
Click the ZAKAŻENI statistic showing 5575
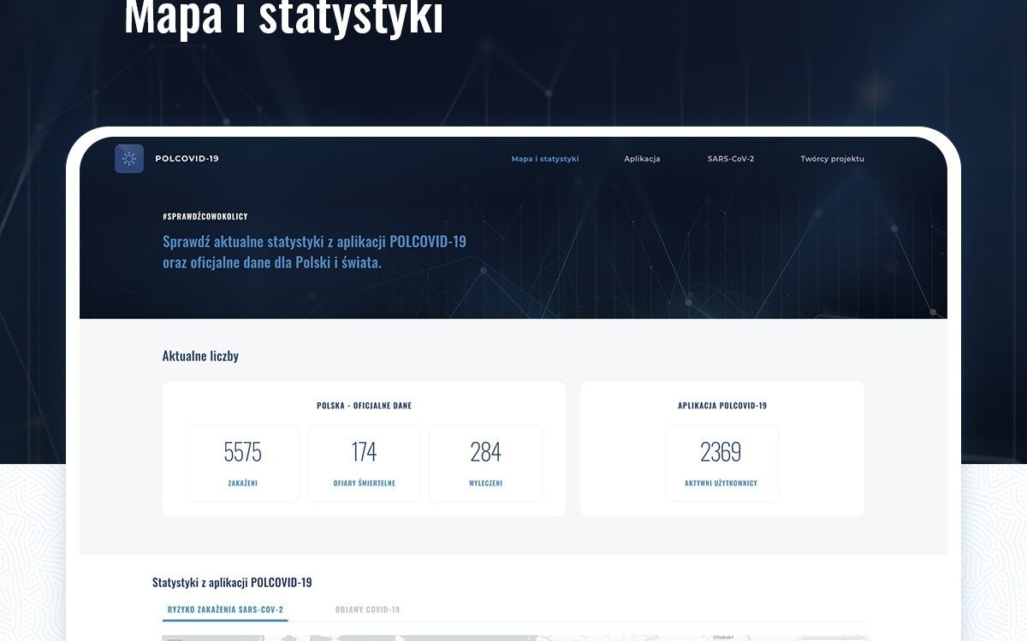[x=242, y=462]
